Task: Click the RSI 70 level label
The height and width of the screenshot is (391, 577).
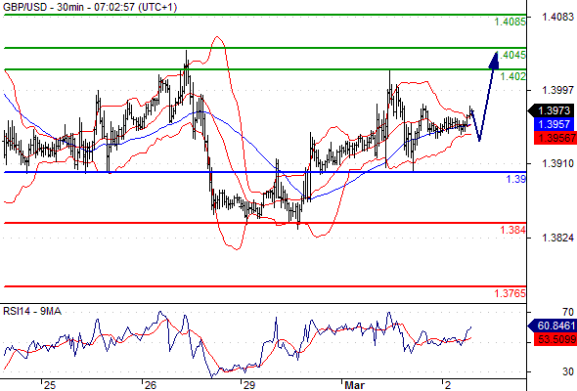Action: [x=568, y=312]
